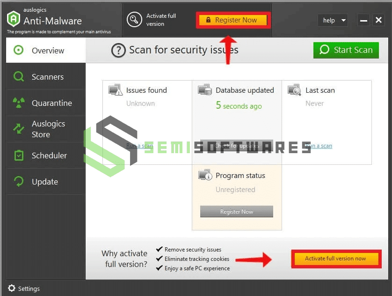
Task: Click 'Enjoy a safe PC experience' text
Action: pyautogui.click(x=197, y=268)
